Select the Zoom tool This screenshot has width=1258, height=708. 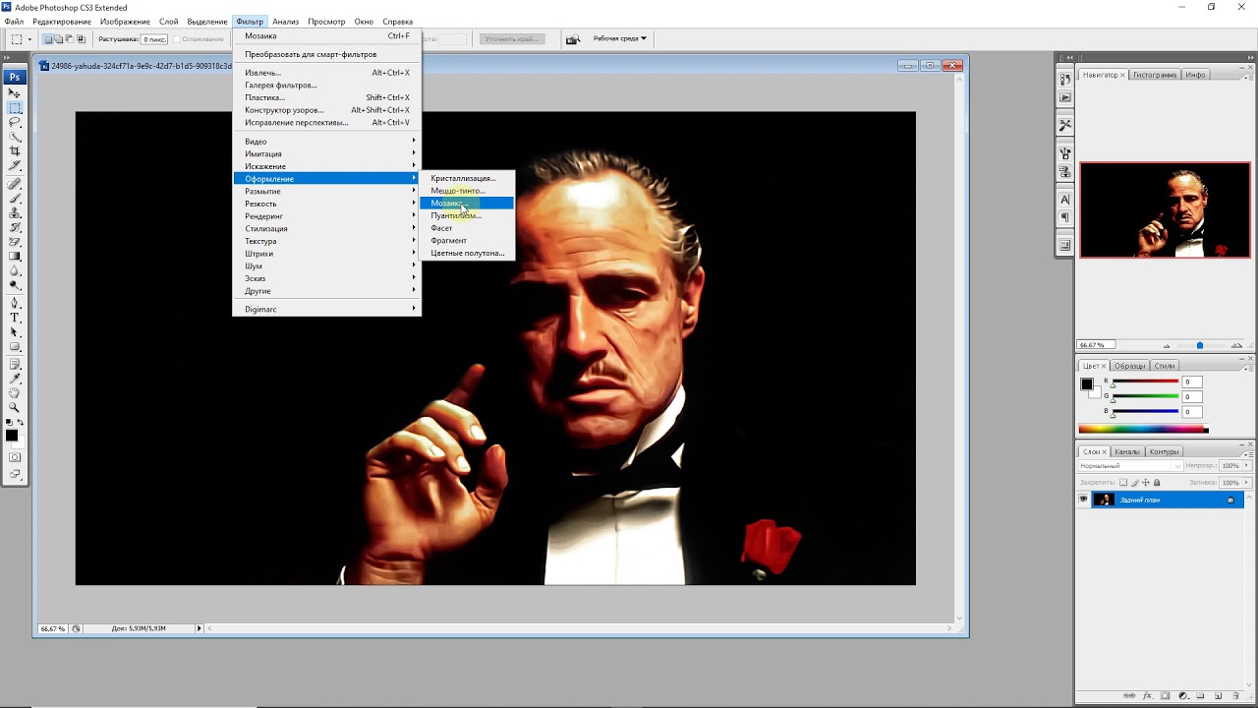tap(15, 406)
